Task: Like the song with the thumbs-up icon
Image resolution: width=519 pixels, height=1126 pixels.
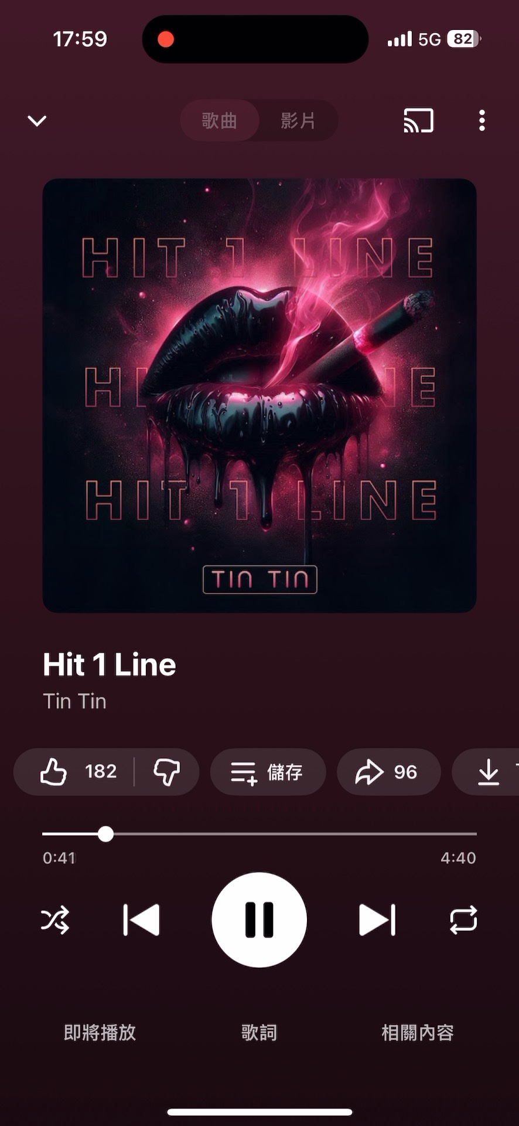Action: coord(54,771)
